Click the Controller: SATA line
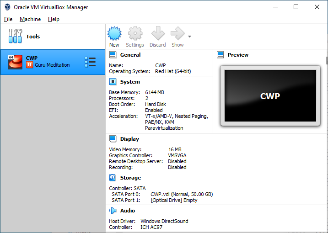This screenshot has height=233, width=328. (x=127, y=188)
